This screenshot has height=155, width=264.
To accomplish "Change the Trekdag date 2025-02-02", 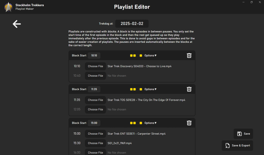I will [132, 24].
